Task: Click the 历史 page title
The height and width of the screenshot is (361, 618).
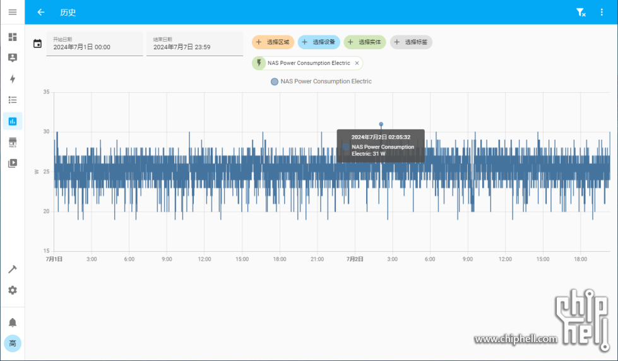Action: tap(68, 12)
